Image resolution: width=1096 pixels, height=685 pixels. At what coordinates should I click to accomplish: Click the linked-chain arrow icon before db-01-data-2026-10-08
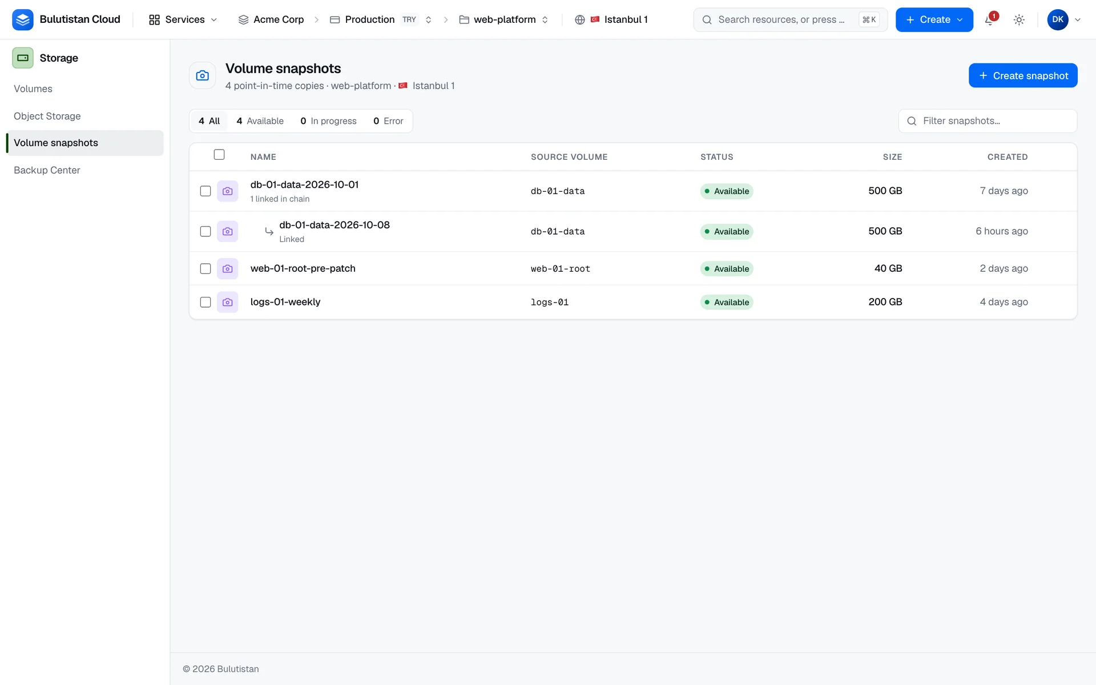[269, 231]
